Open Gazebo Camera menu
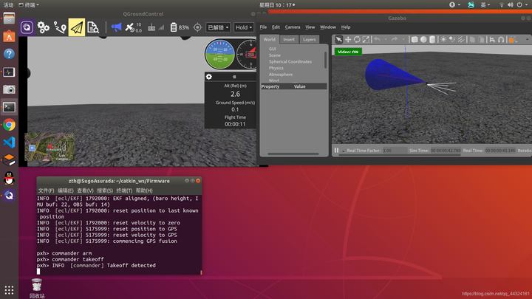Image resolution: width=532 pixels, height=299 pixels. [x=293, y=27]
